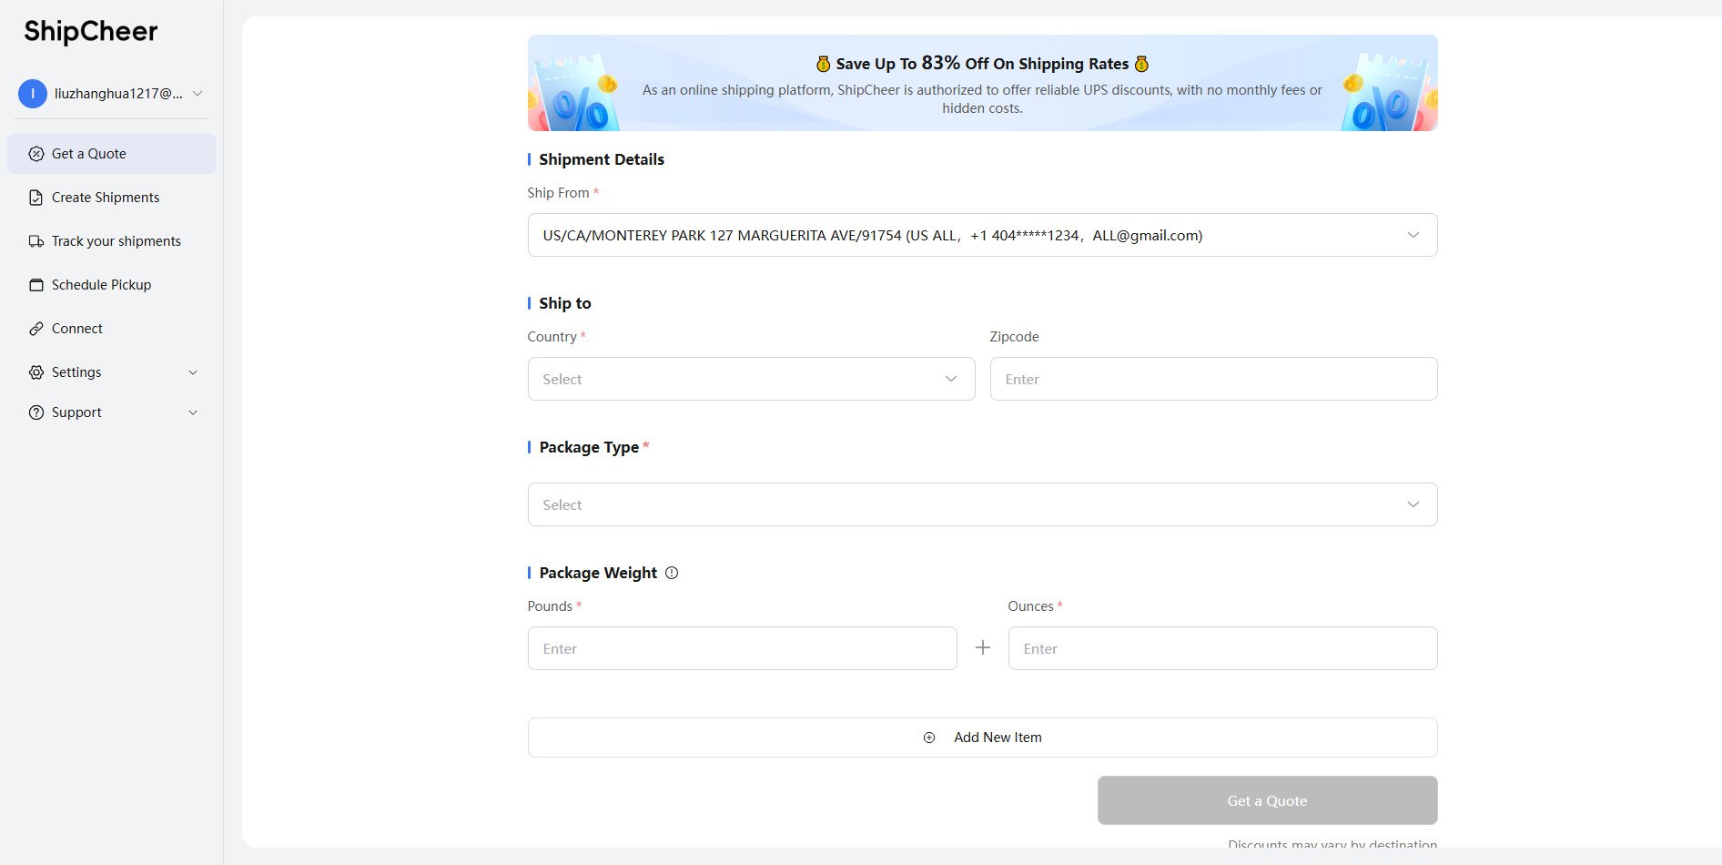Open the Country select dropdown
Viewport: 1722px width, 865px height.
pyautogui.click(x=751, y=379)
